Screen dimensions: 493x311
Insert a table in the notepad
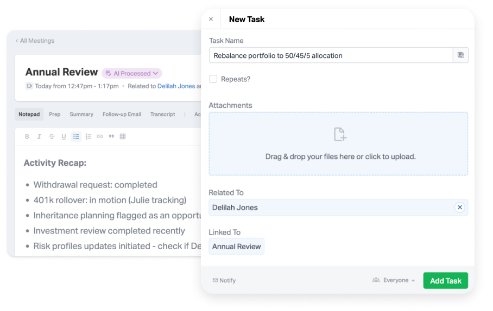123,137
